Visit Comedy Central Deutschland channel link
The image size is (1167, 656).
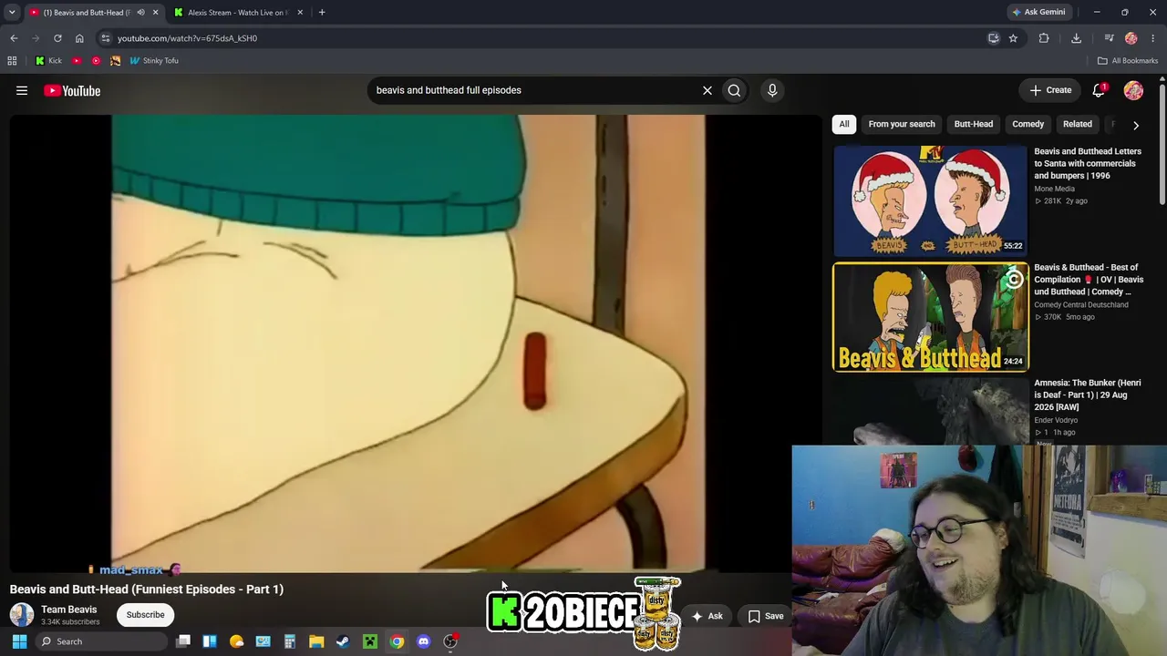click(1081, 304)
